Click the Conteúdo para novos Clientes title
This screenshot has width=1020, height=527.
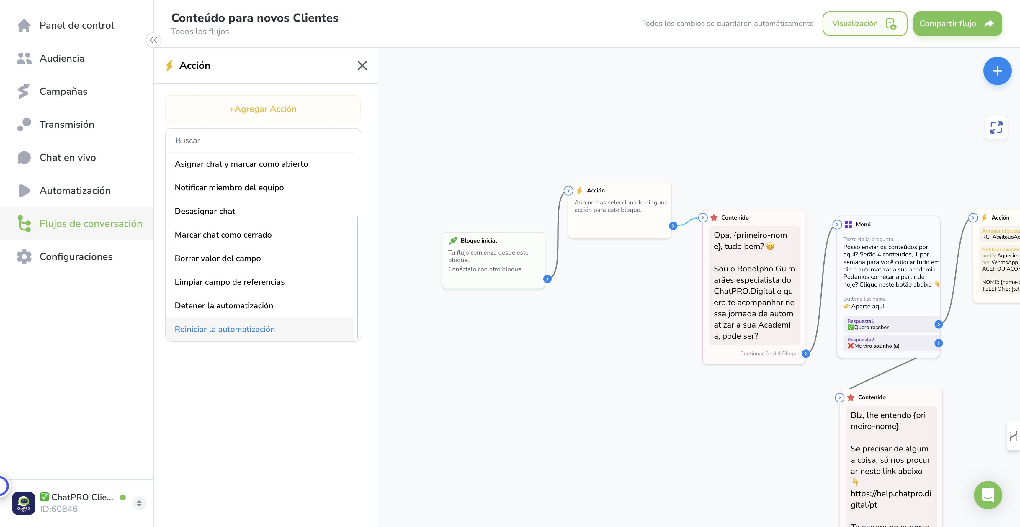tap(255, 18)
